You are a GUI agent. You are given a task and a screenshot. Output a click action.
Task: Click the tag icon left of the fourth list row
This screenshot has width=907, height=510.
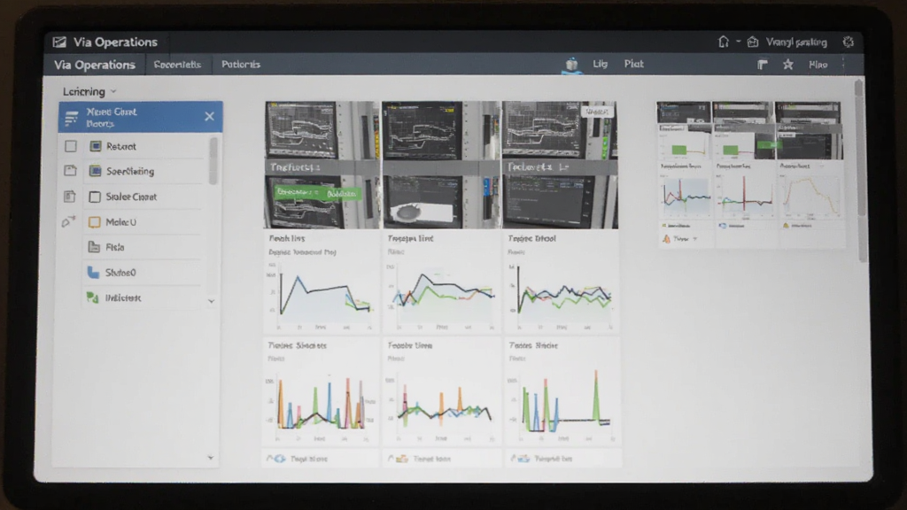pyautogui.click(x=68, y=221)
